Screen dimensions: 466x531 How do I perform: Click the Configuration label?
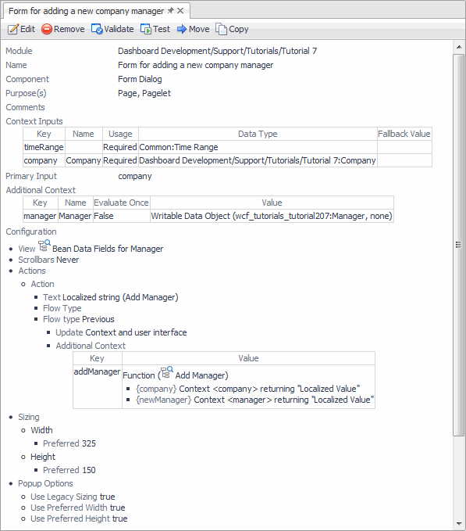31,232
